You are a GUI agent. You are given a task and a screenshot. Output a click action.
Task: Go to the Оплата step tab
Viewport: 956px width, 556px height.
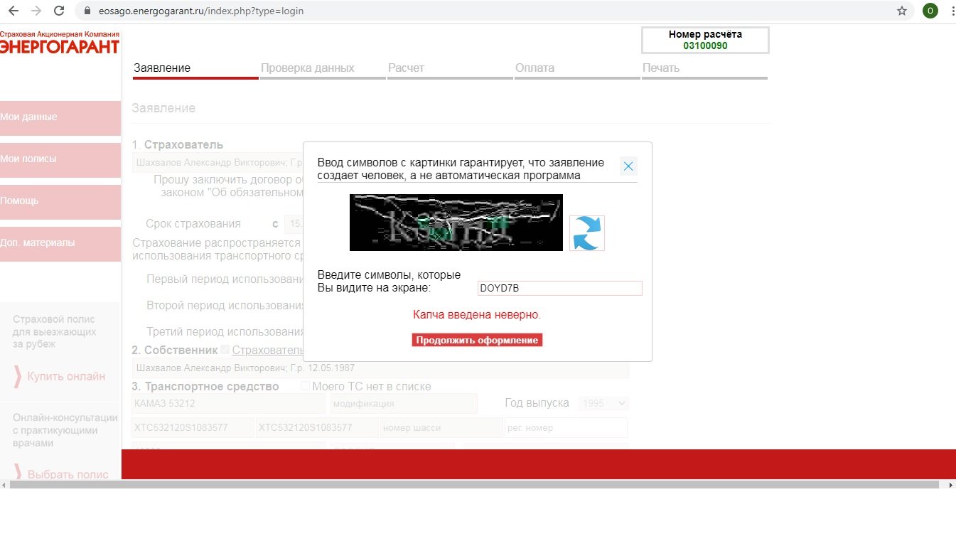click(x=535, y=68)
